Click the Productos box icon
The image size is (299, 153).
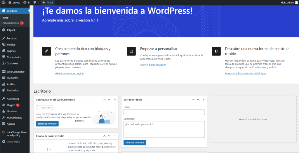click(x=4, y=78)
